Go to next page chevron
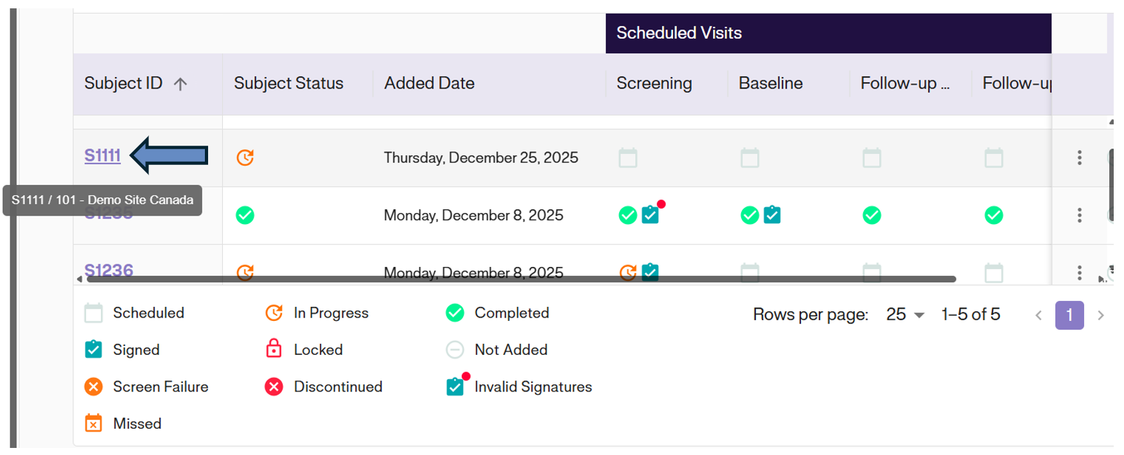 pyautogui.click(x=1100, y=315)
